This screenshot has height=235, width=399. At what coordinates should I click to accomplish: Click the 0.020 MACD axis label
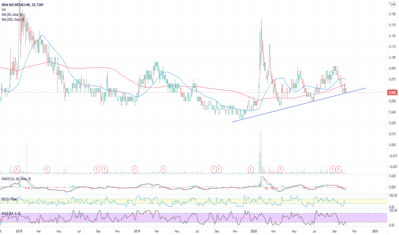[392, 176]
